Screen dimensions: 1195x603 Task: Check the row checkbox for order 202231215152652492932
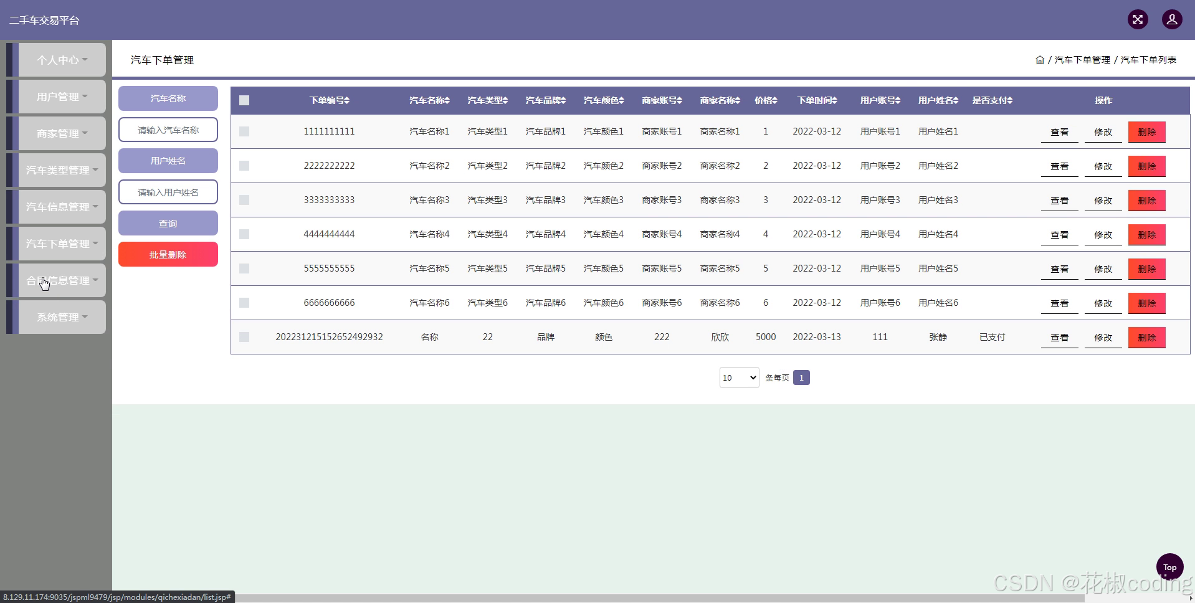click(x=244, y=337)
